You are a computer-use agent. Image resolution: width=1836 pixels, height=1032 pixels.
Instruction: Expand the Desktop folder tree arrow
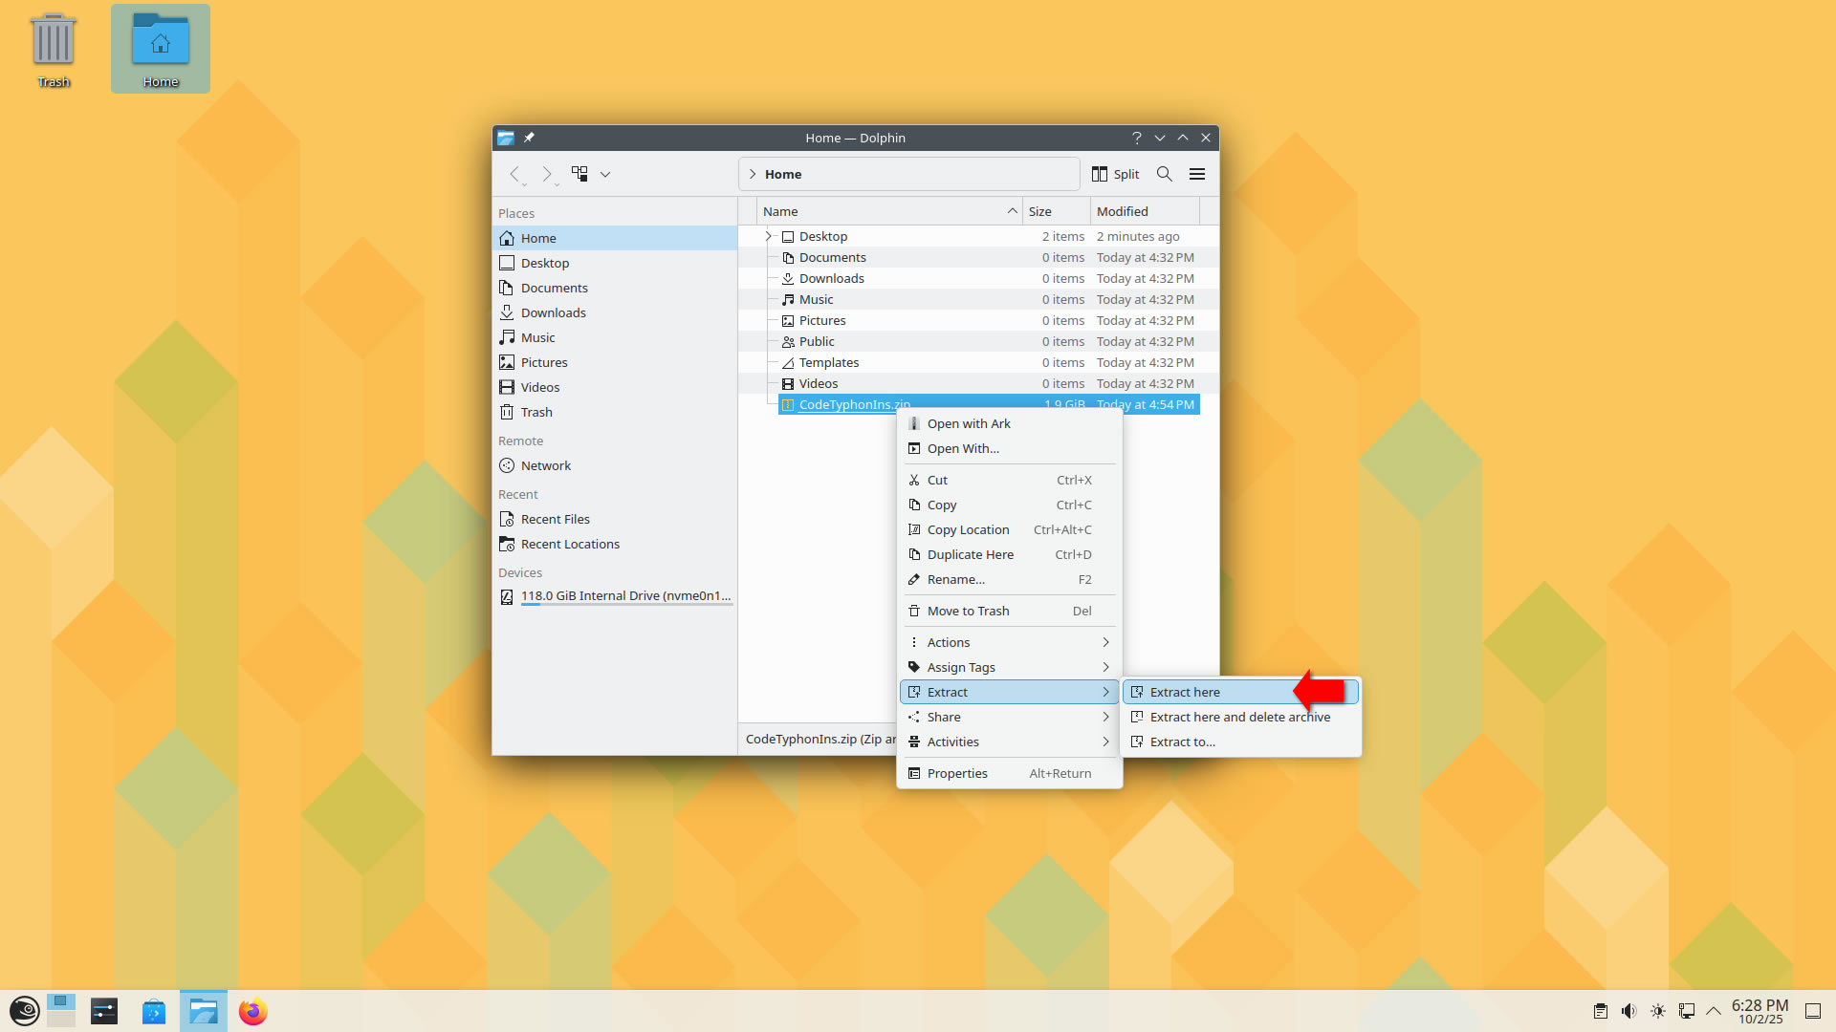(768, 236)
